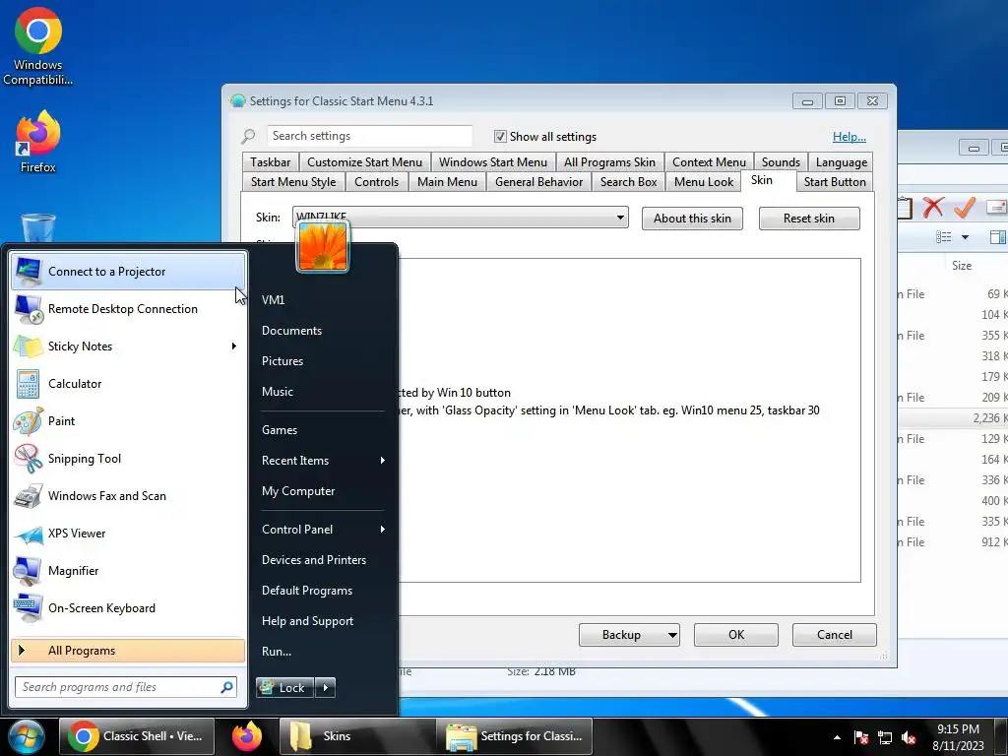Click the red X delete icon in Explorer window
This screenshot has height=756, width=1008.
pos(933,208)
